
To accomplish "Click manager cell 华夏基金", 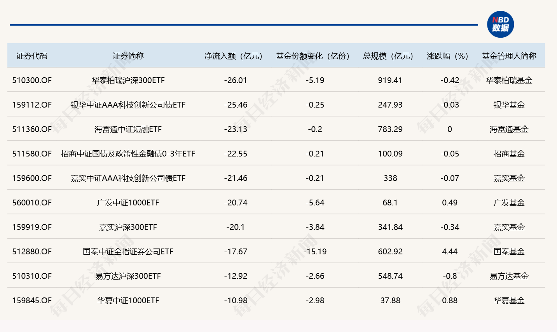I will point(509,301).
